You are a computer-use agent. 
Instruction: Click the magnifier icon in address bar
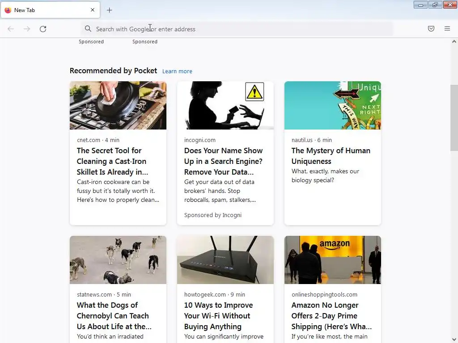(x=88, y=29)
